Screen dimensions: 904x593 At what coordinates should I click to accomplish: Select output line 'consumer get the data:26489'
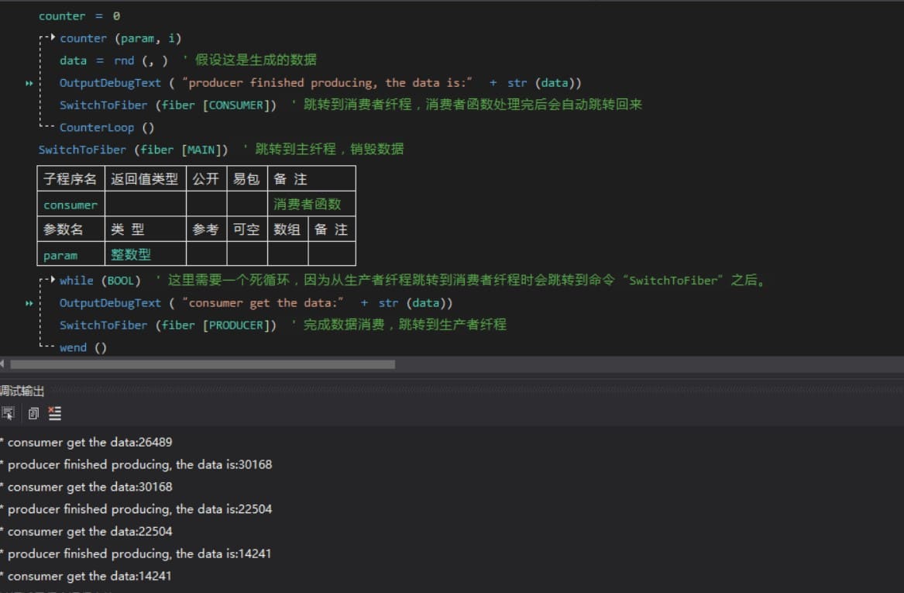[89, 443]
